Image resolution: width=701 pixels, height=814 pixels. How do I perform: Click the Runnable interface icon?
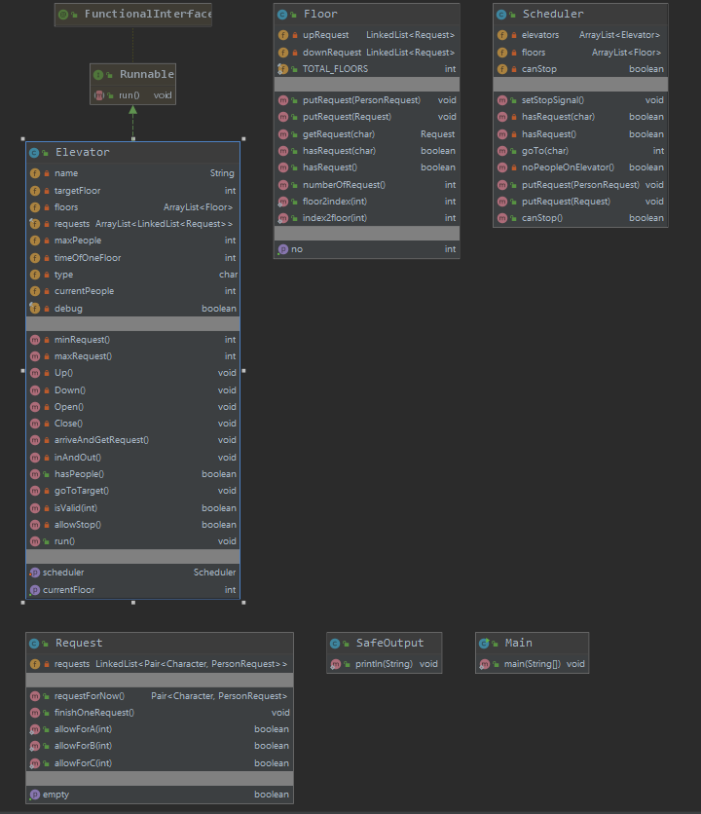click(98, 74)
